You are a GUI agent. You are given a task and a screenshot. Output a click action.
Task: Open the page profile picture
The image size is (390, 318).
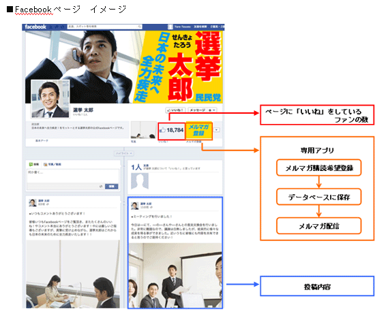pos(50,99)
